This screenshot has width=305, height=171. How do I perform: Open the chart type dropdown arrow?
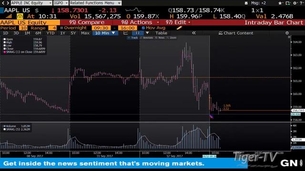pyautogui.click(x=147, y=33)
